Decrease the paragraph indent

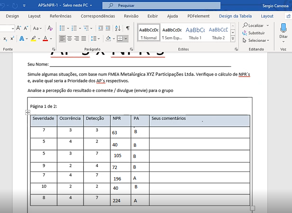pos(101,28)
